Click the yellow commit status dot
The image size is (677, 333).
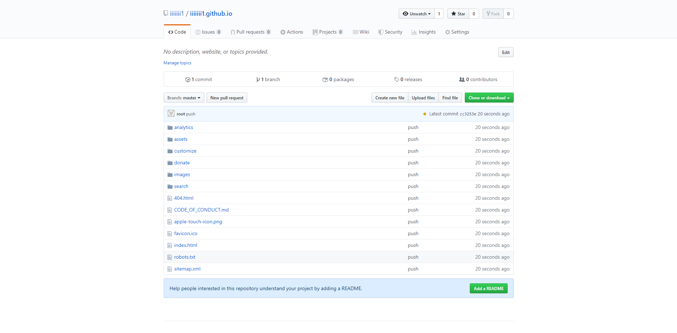[x=424, y=114]
